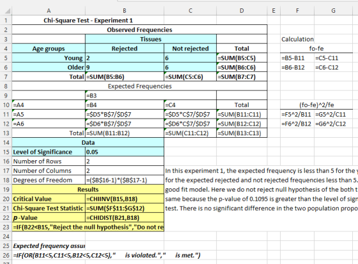The image size is (358, 264).
Task: Select column B header
Action: coord(125,11)
